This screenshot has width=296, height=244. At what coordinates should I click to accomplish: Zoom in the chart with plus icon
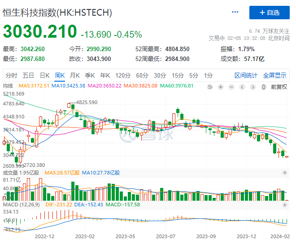(x=220, y=87)
